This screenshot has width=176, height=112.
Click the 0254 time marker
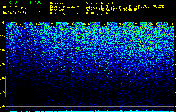point(70,24)
